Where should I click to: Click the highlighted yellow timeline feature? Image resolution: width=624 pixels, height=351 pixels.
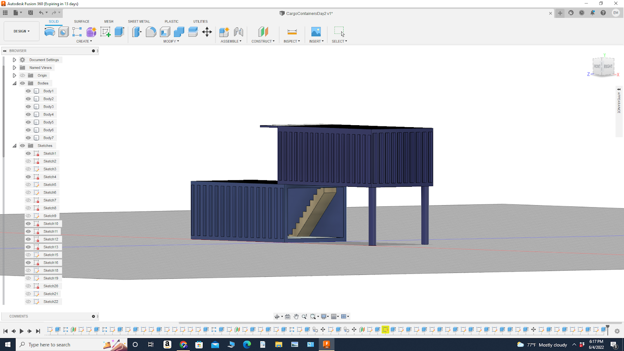385,330
